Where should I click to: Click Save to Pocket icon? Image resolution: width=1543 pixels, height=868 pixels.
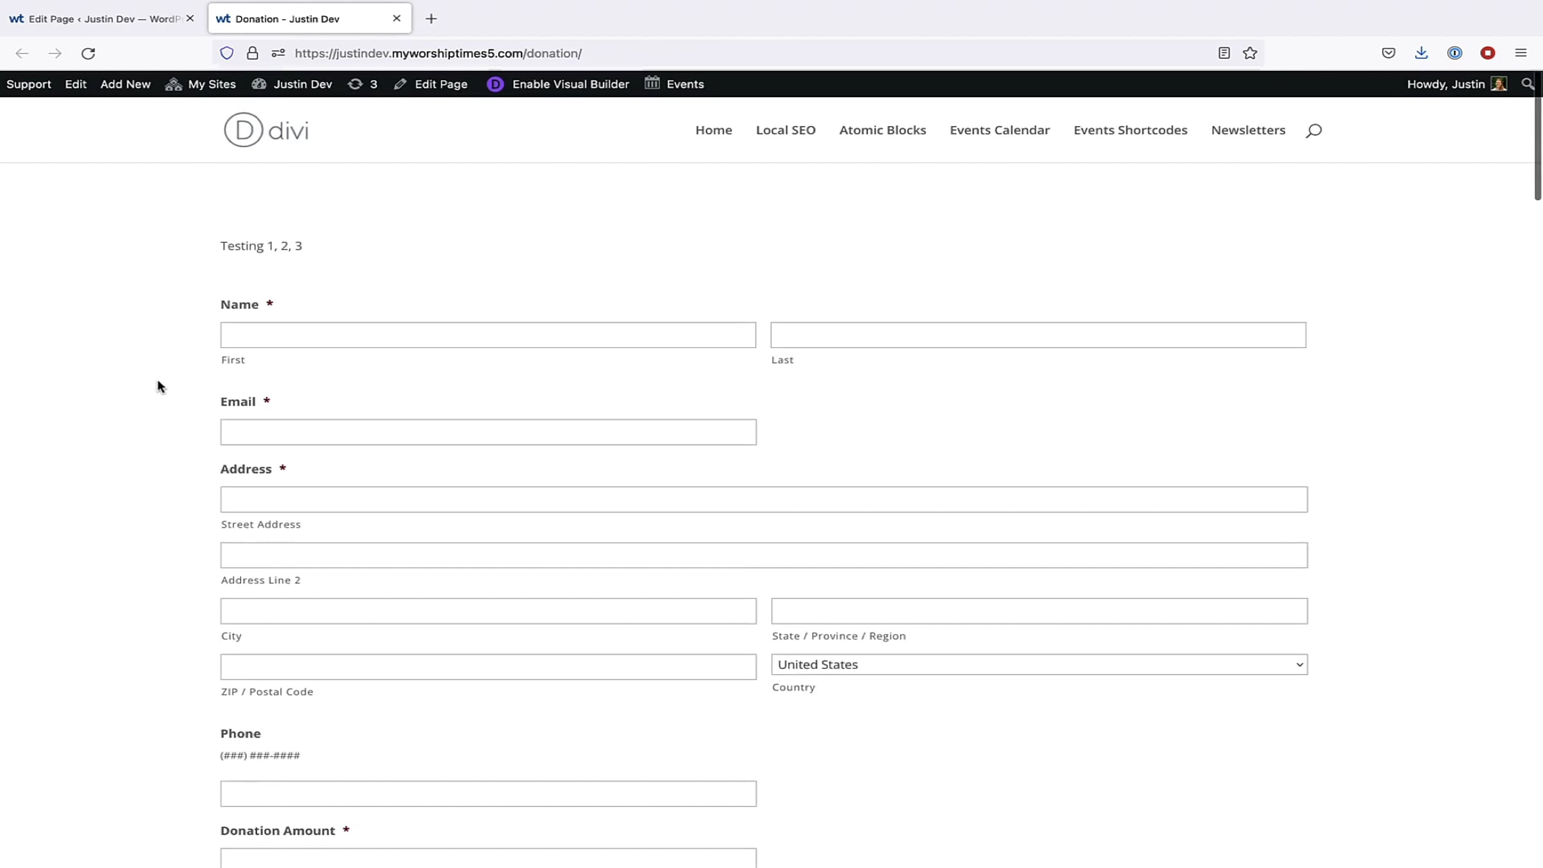click(x=1388, y=53)
